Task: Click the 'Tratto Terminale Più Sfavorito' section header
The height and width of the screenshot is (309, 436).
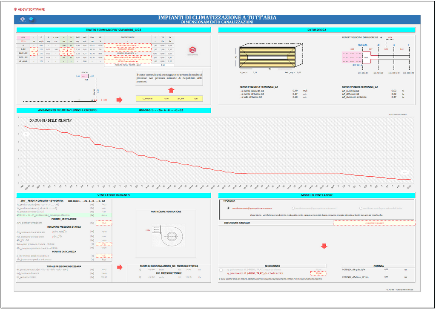Action: [x=114, y=30]
